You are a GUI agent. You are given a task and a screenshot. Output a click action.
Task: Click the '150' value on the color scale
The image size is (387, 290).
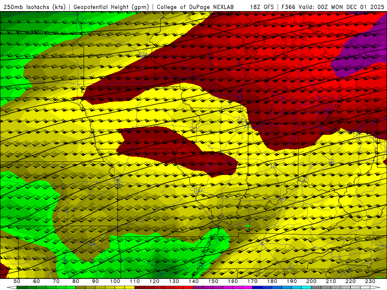[213, 281]
